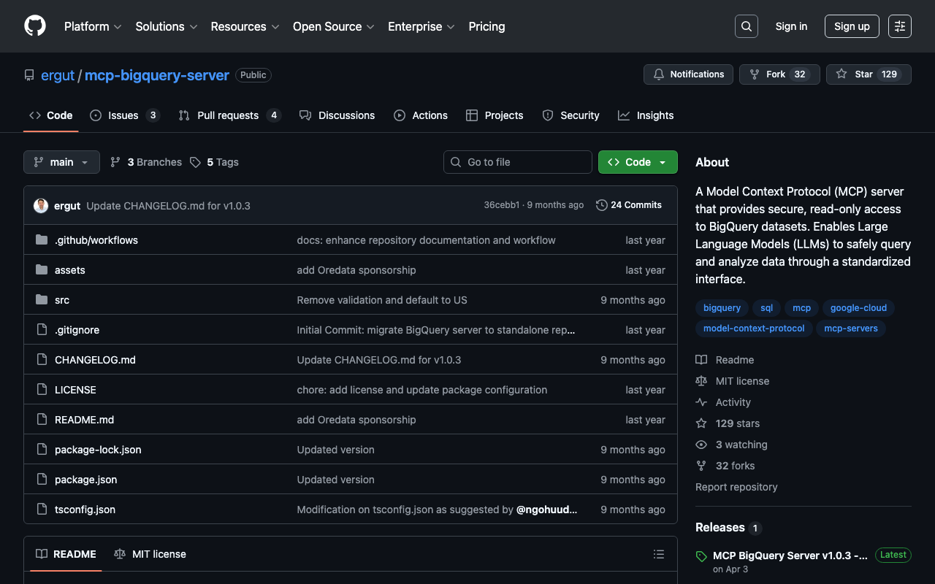Click the 5 Tags link
The width and height of the screenshot is (935, 584).
(215, 162)
